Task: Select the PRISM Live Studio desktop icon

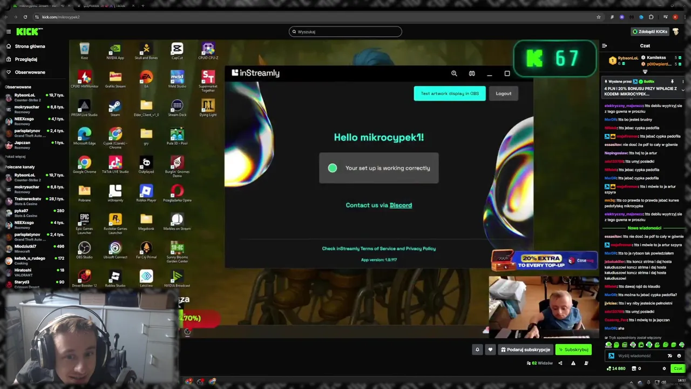Action: (x=84, y=108)
